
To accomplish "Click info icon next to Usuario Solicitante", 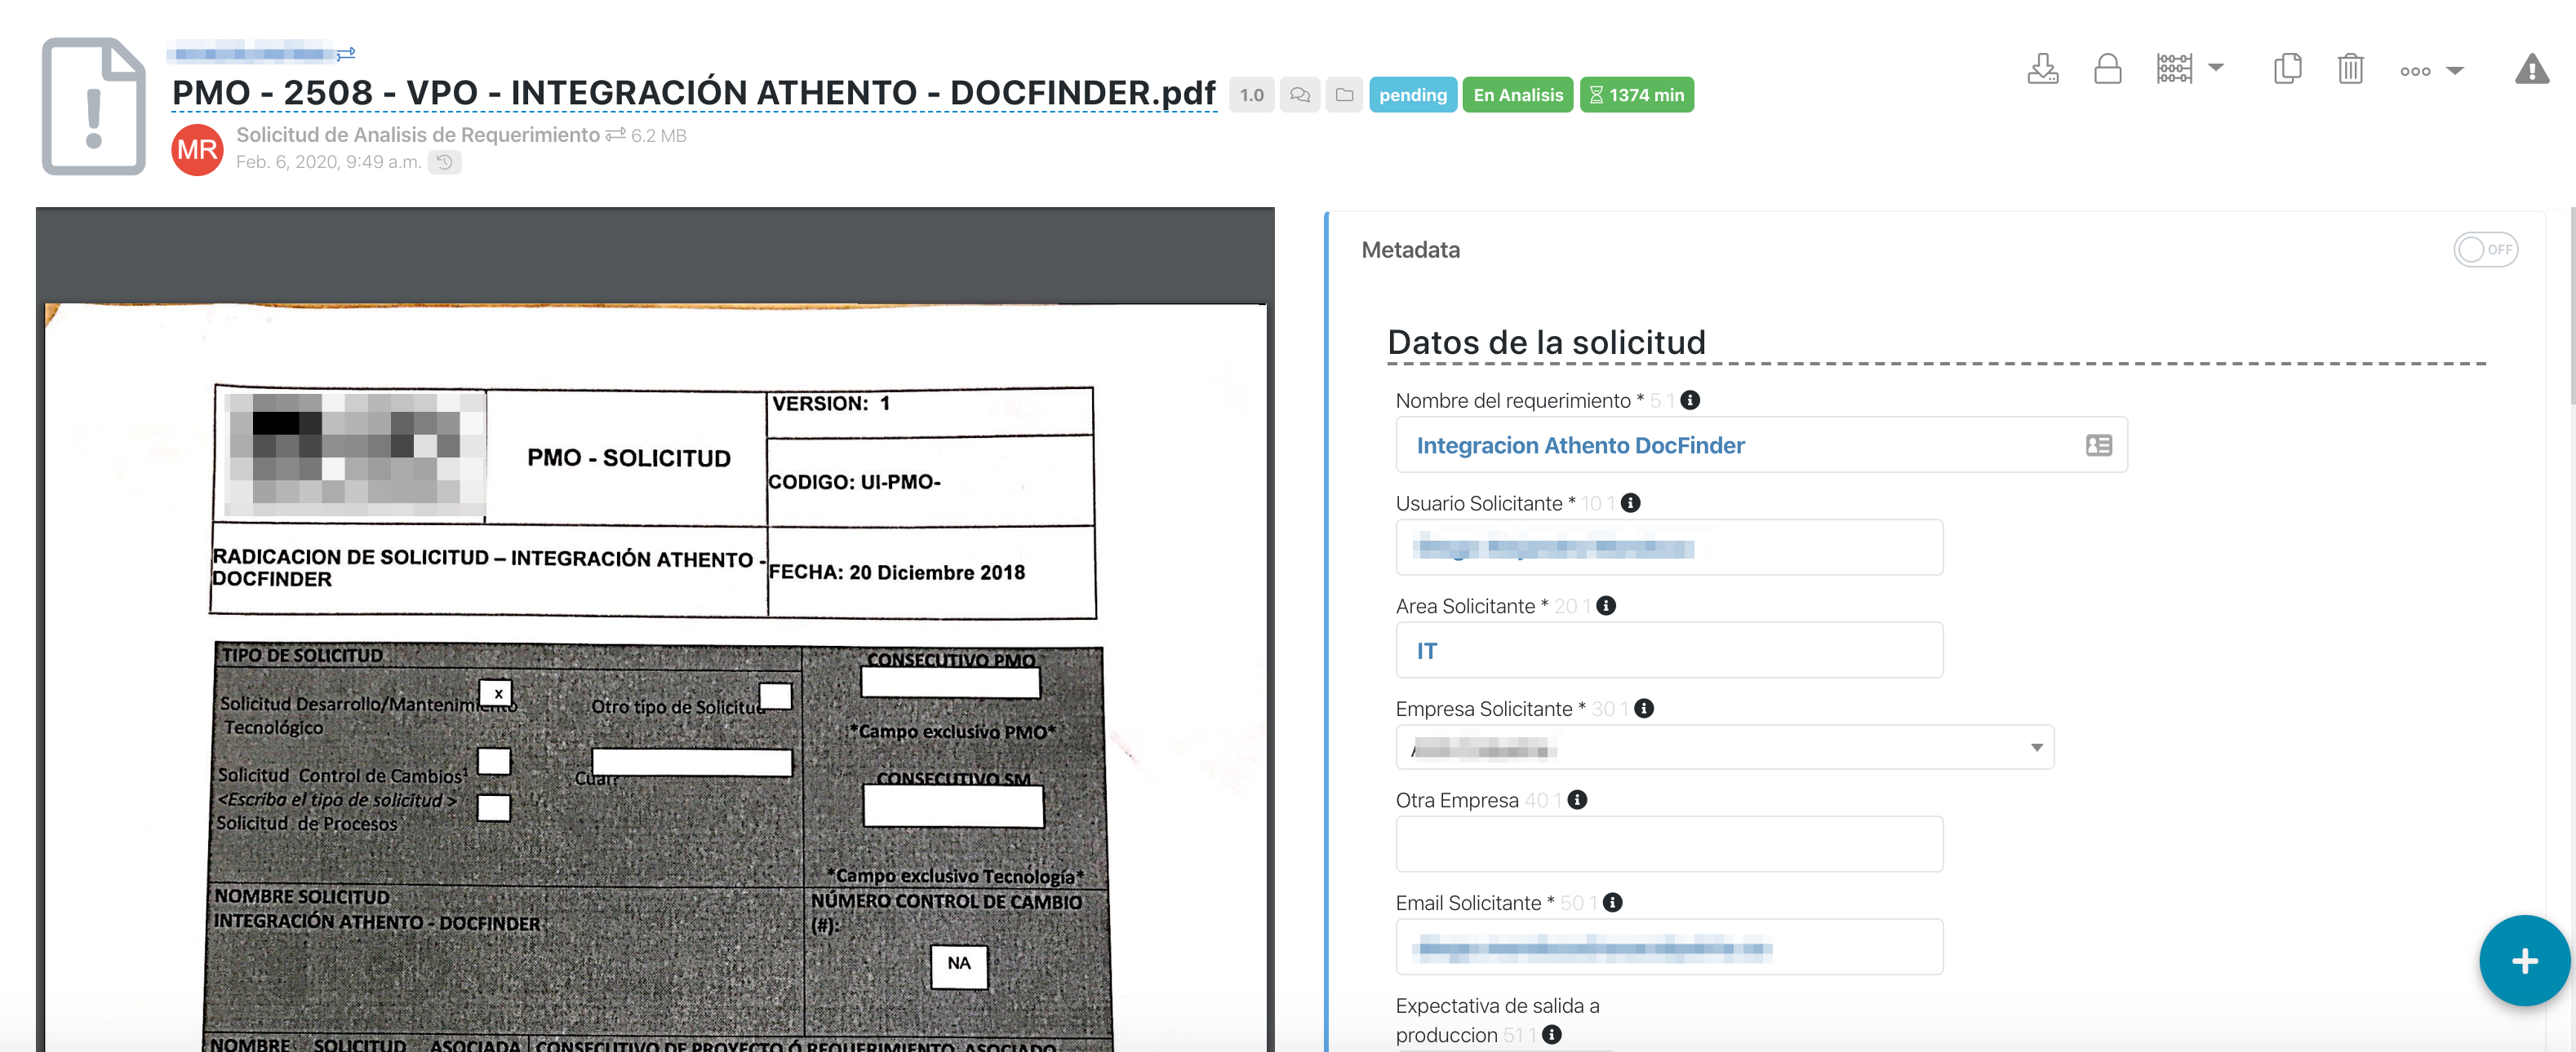I will tap(1630, 502).
